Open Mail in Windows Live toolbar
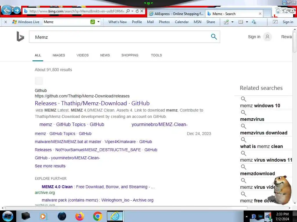Screen dimensions: 297x222 (x=150, y=22)
